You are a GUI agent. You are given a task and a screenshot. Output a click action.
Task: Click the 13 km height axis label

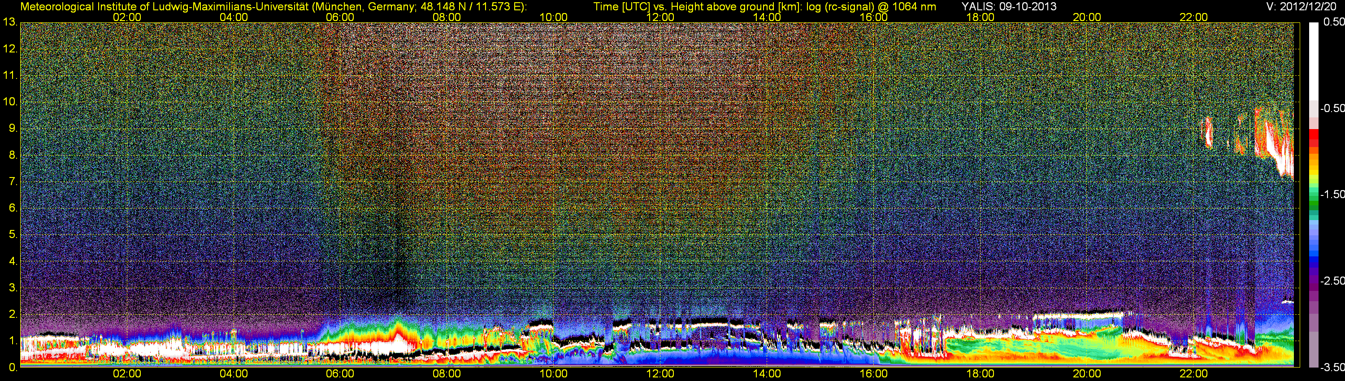9,22
